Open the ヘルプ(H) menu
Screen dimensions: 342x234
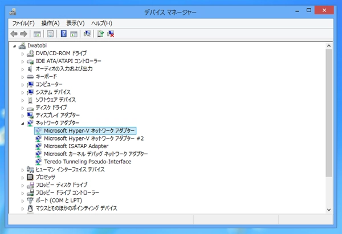[x=101, y=23]
